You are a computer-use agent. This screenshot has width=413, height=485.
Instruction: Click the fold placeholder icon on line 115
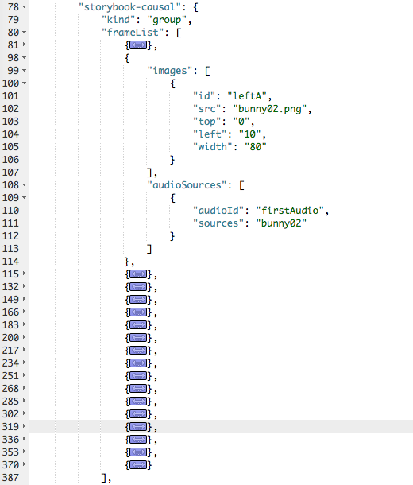[x=138, y=274]
